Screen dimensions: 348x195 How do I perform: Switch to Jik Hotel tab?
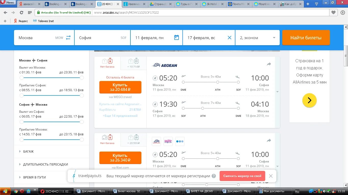(212, 4)
